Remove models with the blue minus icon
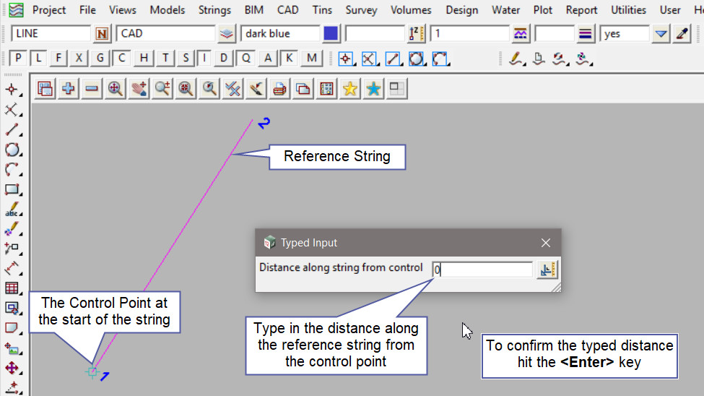Image resolution: width=704 pixels, height=396 pixels. [x=92, y=89]
